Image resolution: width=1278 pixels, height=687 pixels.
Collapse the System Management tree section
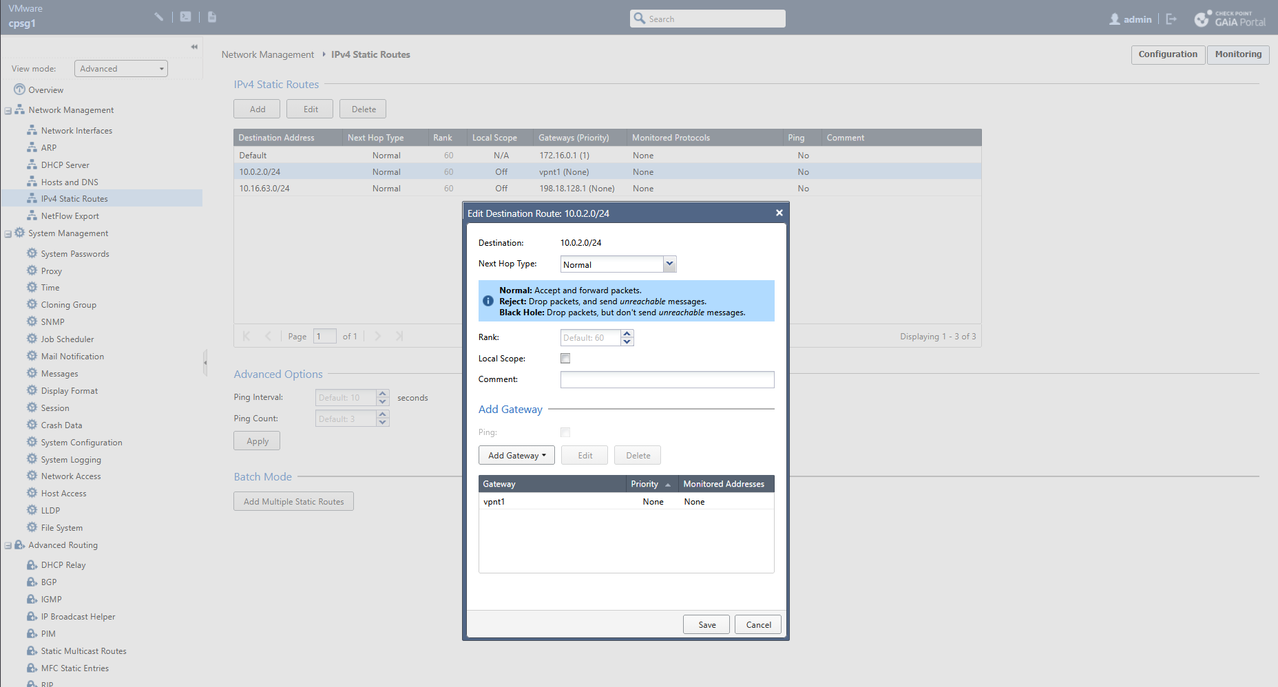[x=8, y=234]
